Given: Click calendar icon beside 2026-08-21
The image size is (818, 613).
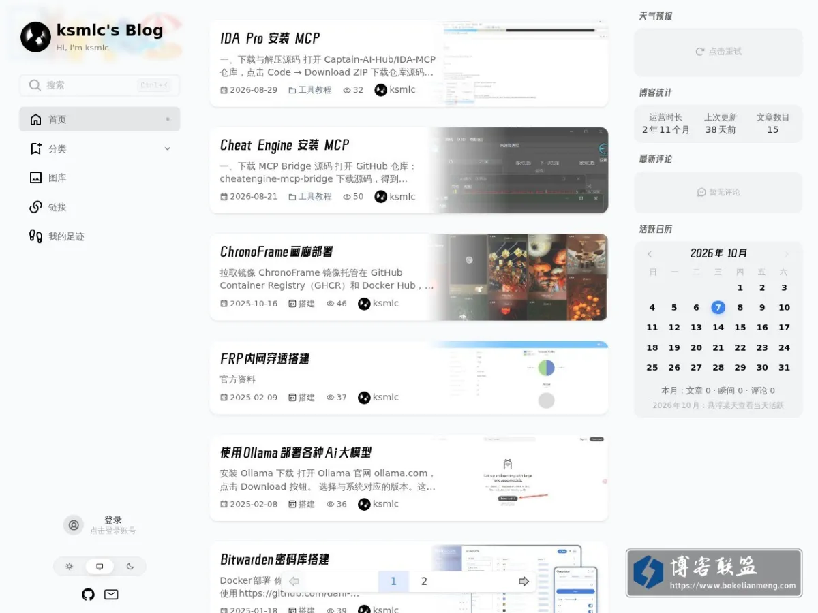Looking at the screenshot, I should 224,197.
